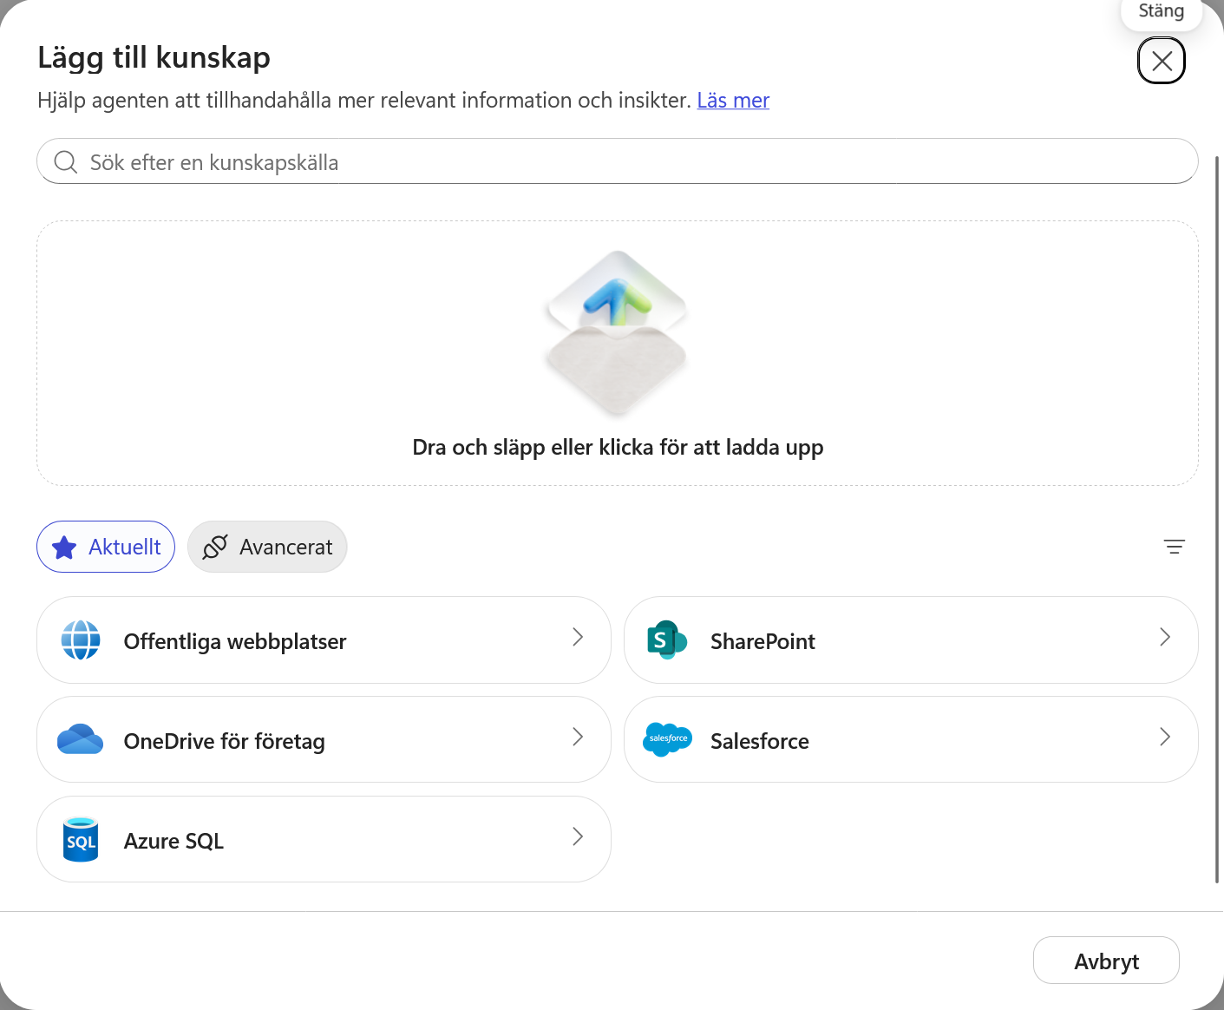Click the OneDrive cloud icon

tap(80, 739)
